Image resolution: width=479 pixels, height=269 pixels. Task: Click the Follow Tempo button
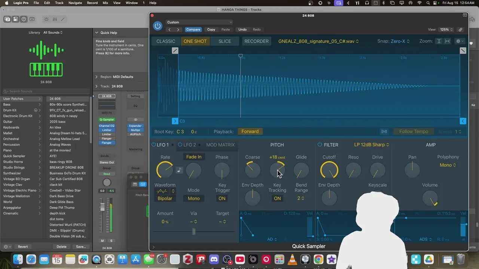(x=414, y=132)
